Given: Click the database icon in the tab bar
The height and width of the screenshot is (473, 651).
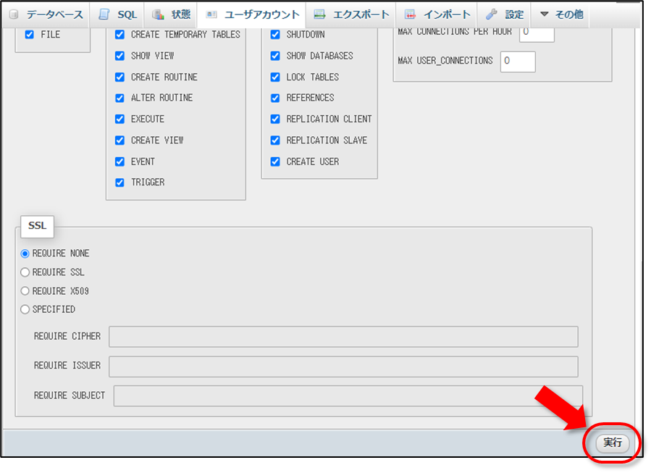Looking at the screenshot, I should coord(14,14).
